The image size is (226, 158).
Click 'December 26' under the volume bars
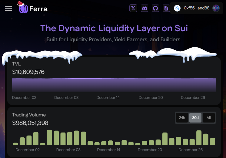[x=191, y=150]
